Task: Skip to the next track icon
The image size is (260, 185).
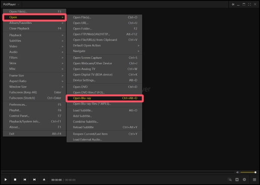Action: click(34, 179)
